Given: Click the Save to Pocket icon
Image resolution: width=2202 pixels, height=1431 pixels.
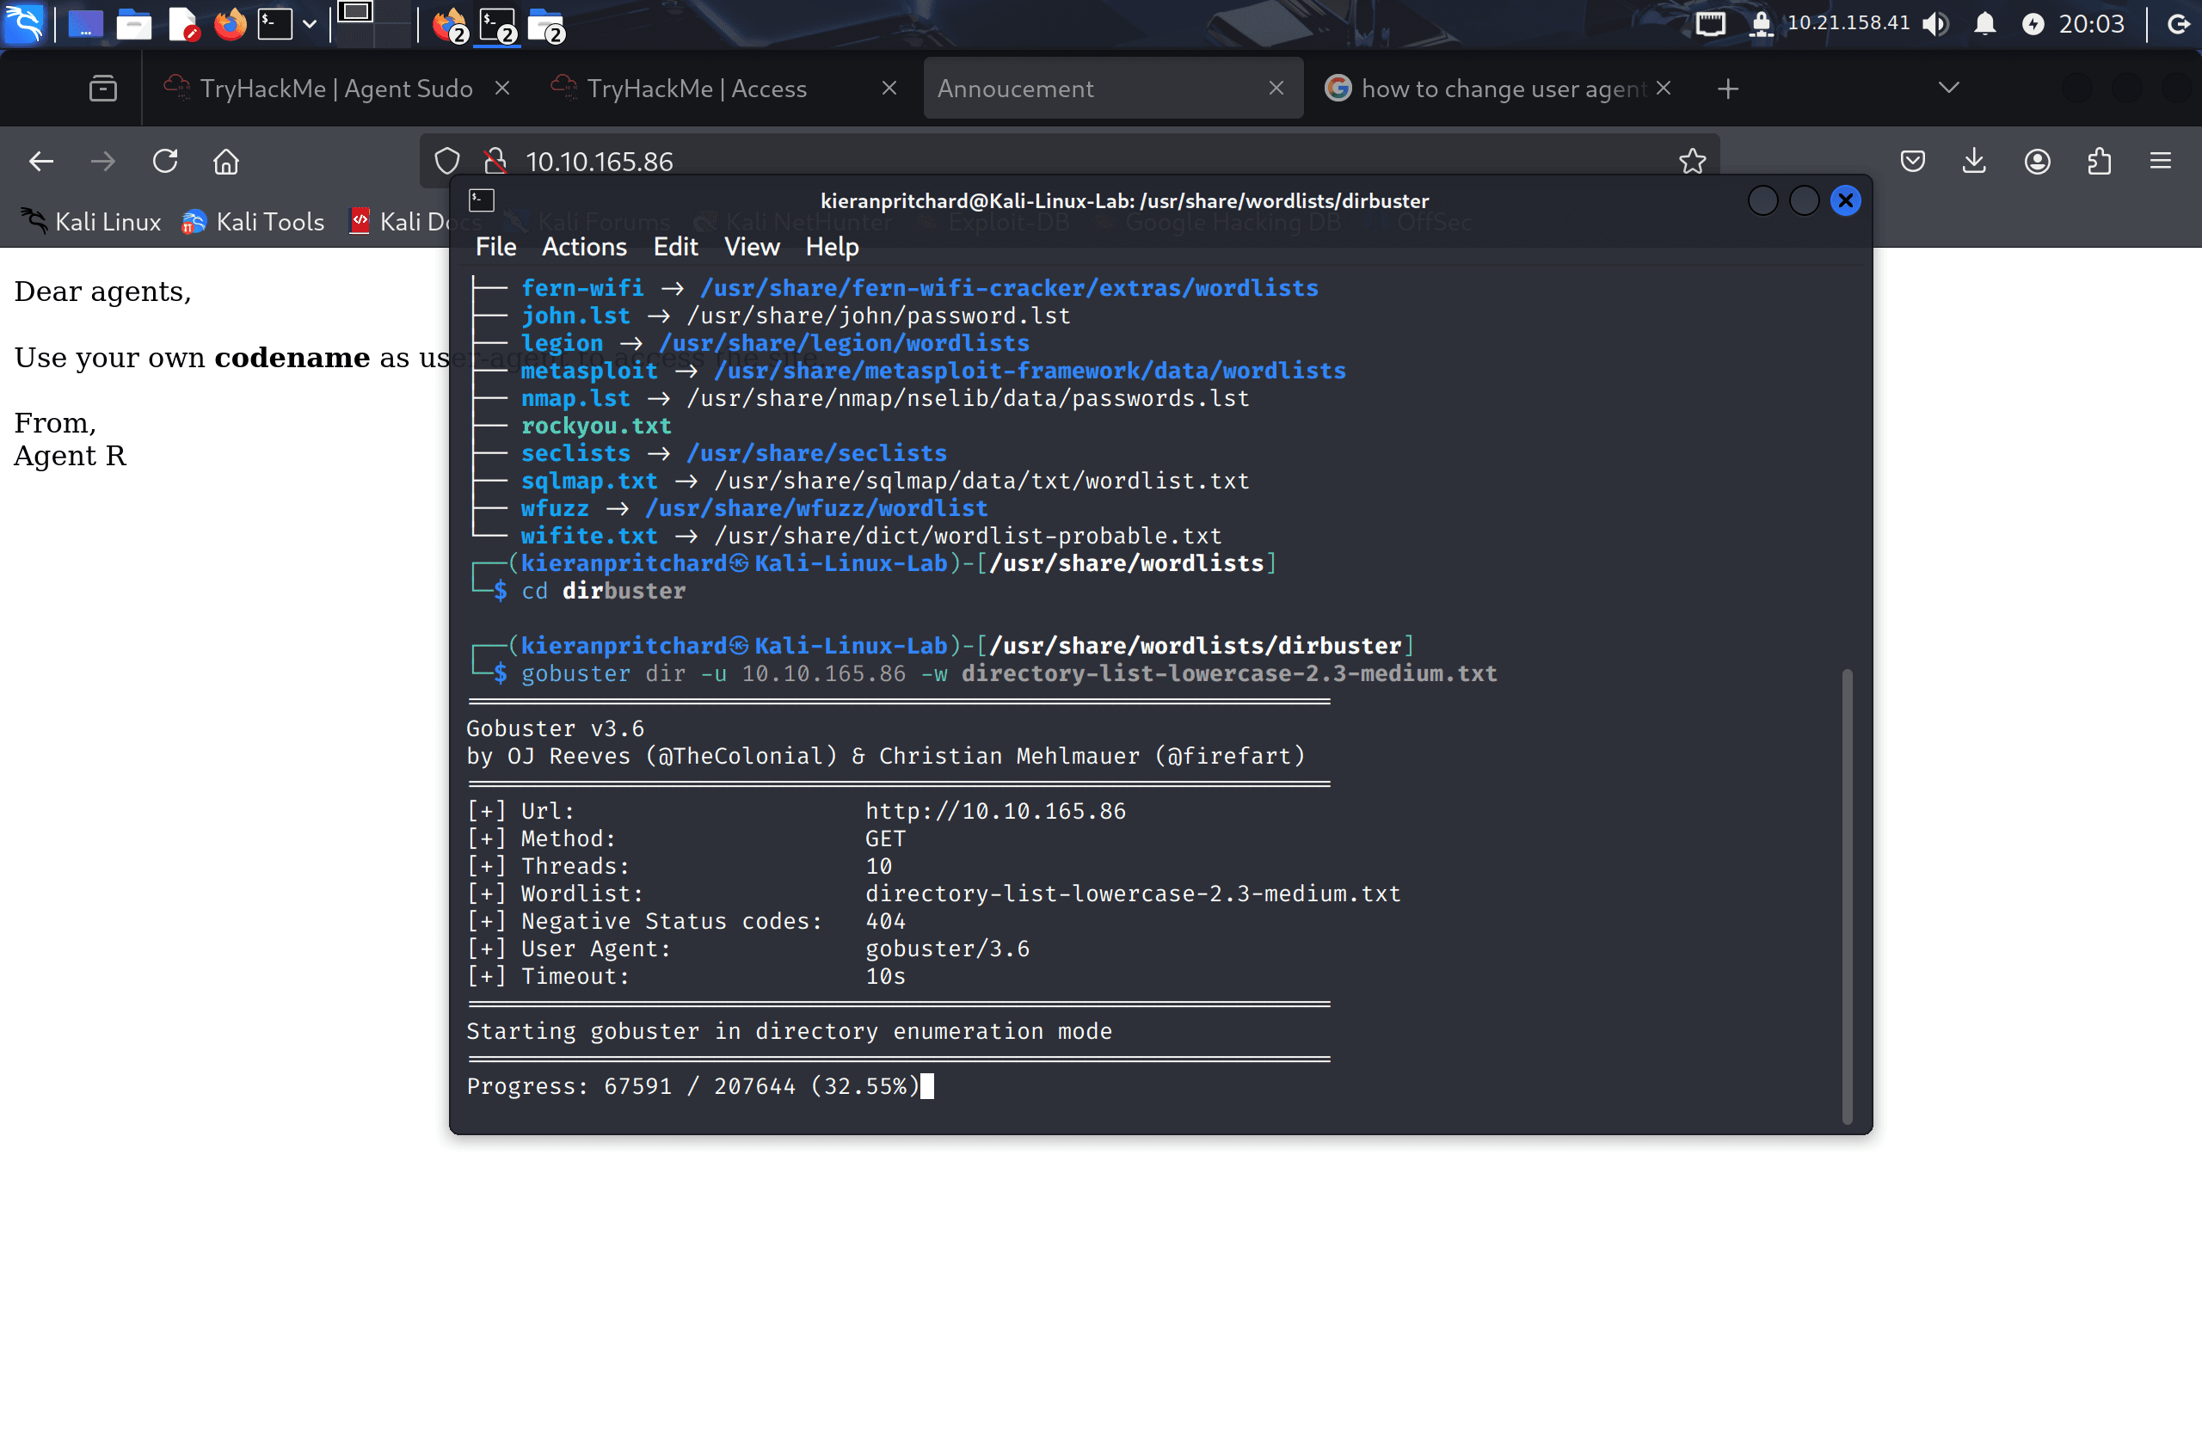Looking at the screenshot, I should pyautogui.click(x=1912, y=162).
